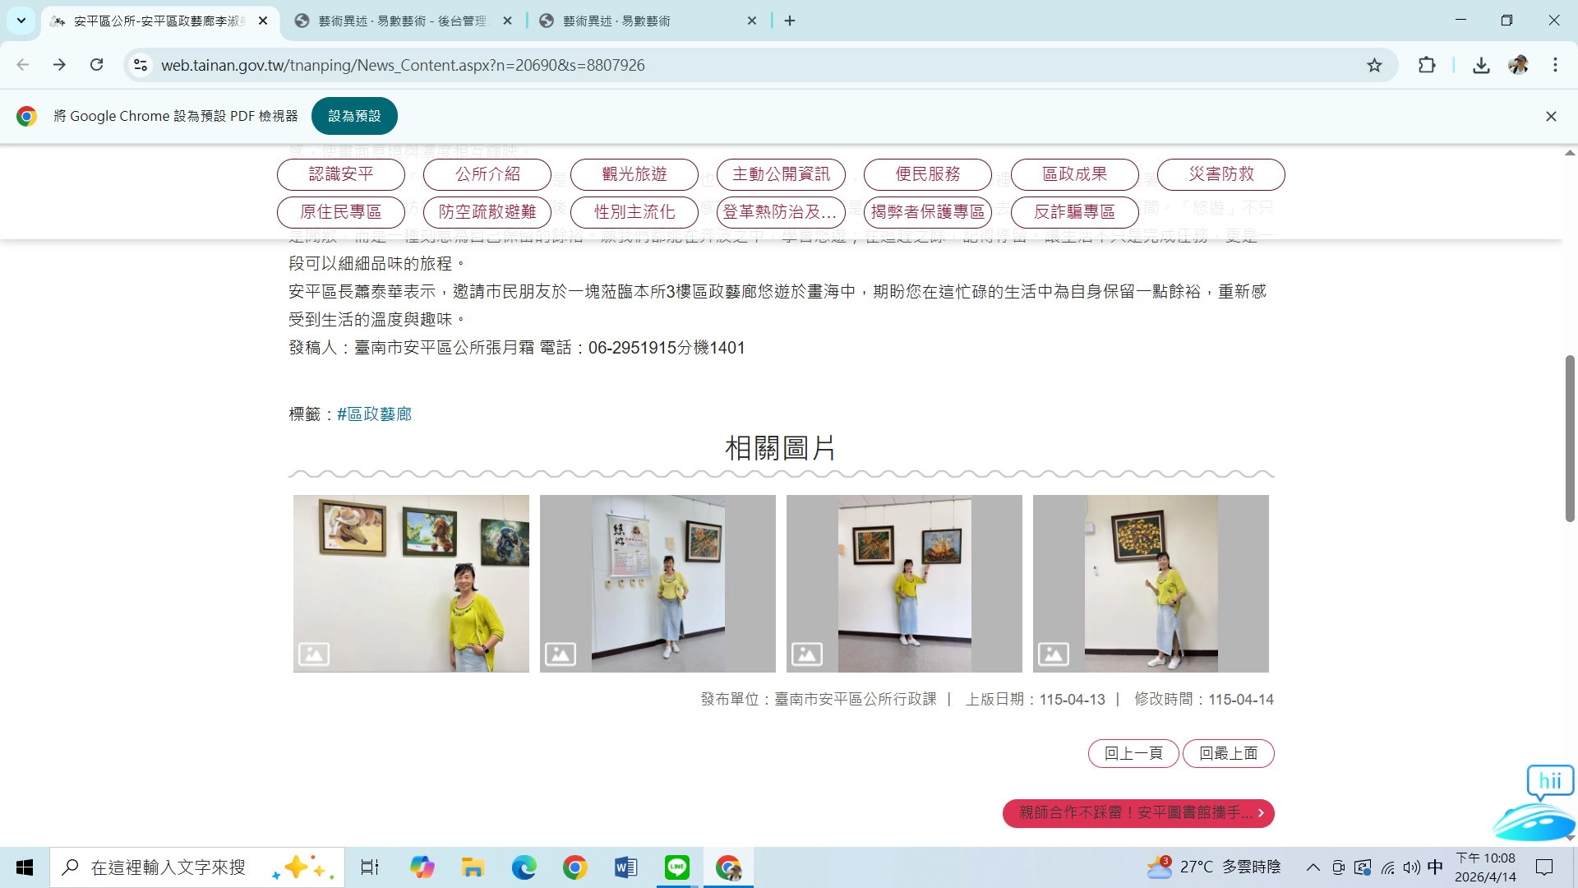Reload the current page
This screenshot has height=888, width=1578.
96,65
